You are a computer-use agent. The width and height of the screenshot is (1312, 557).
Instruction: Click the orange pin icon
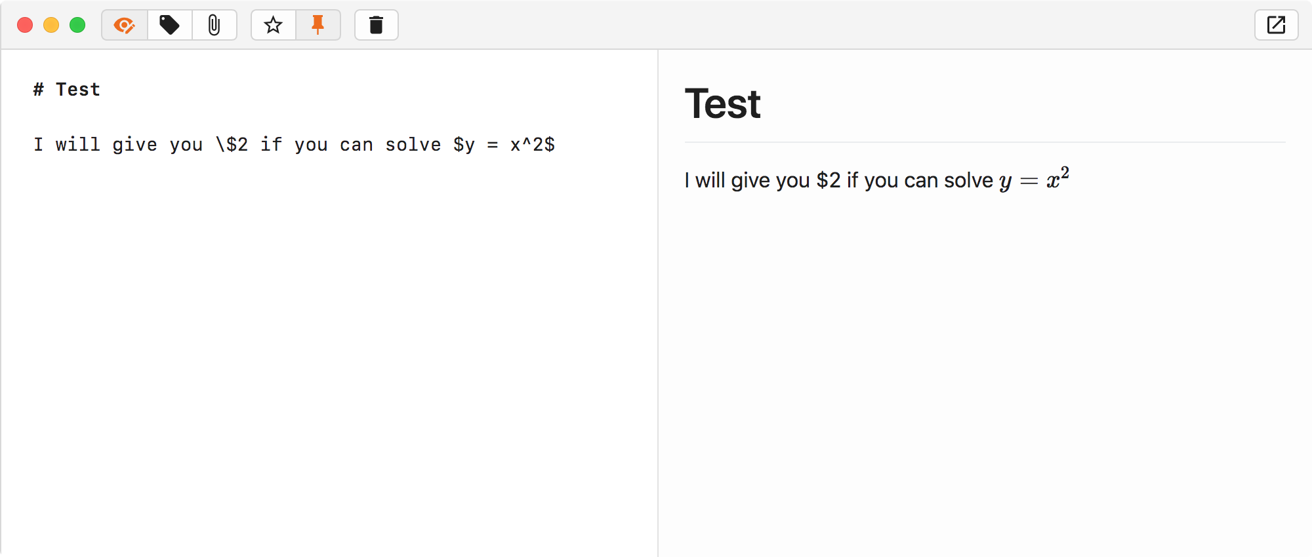click(318, 25)
